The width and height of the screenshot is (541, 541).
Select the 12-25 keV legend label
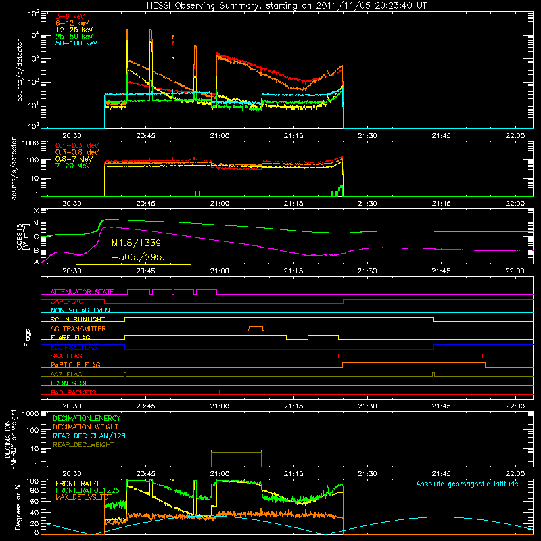(x=74, y=30)
